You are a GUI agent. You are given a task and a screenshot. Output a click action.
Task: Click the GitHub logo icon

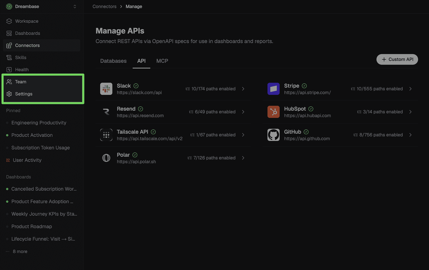(274, 135)
